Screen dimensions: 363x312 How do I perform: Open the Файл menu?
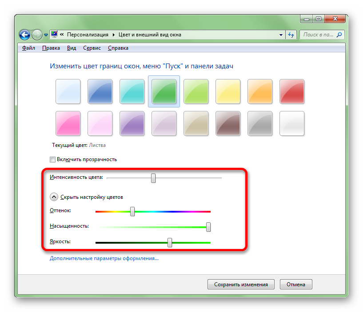[x=28, y=48]
